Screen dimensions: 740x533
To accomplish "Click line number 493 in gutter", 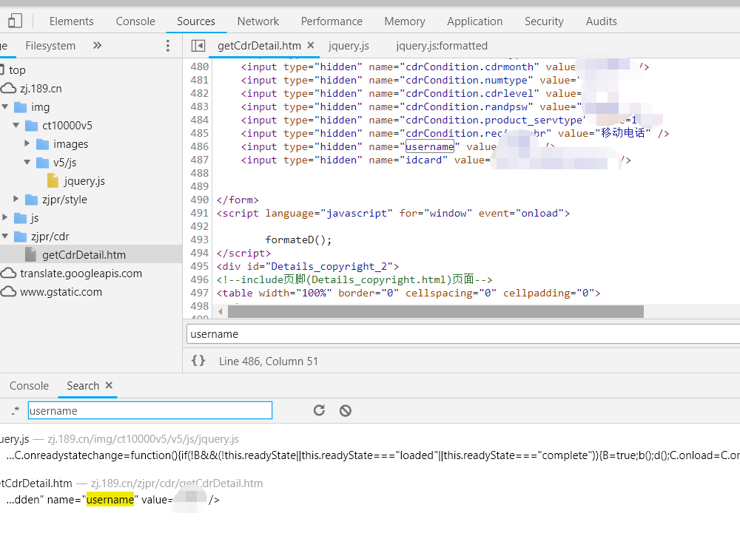I will (x=200, y=240).
